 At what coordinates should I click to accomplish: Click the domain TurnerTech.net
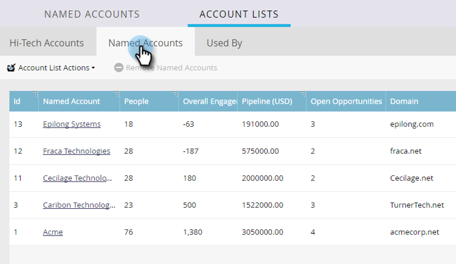[417, 205]
